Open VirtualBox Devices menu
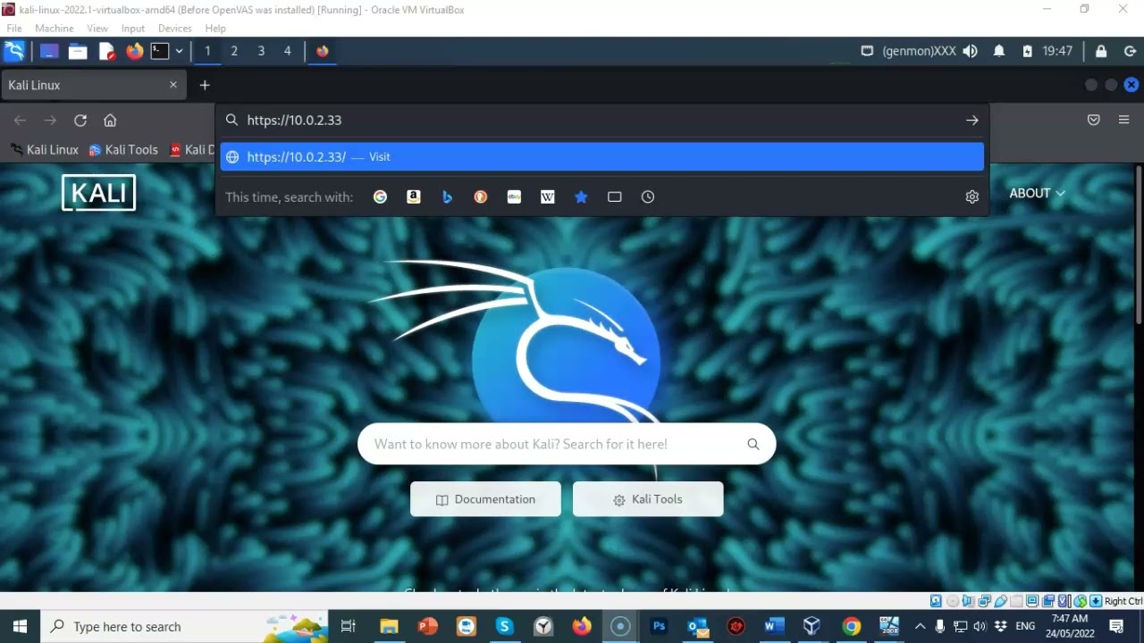 coord(175,29)
